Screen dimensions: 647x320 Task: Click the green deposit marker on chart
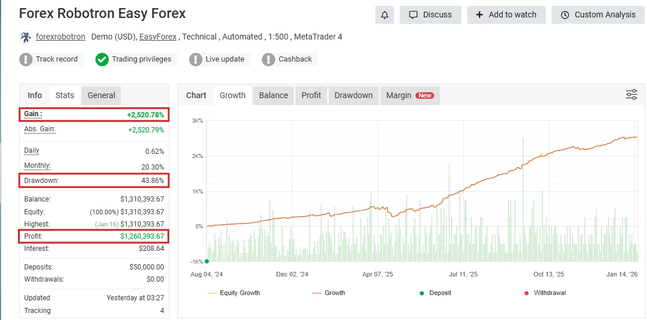(x=207, y=261)
